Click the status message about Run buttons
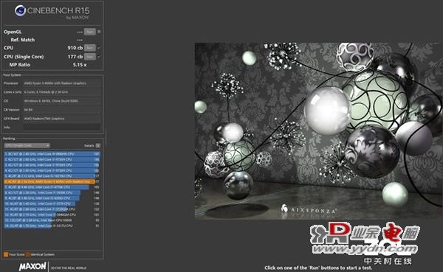This screenshot has width=443, height=272. tap(318, 268)
